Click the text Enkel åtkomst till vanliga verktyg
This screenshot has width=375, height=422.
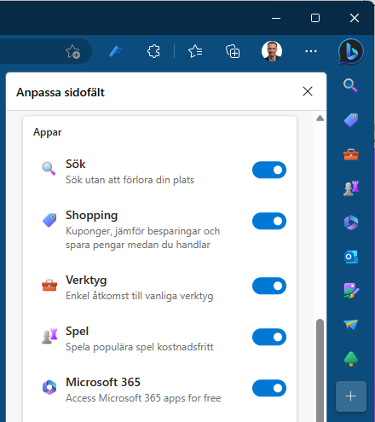140,296
